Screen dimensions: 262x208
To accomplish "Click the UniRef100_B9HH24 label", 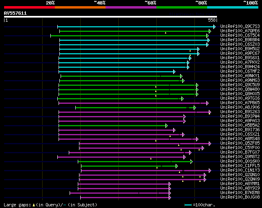I will pyautogui.click(x=240, y=67).
